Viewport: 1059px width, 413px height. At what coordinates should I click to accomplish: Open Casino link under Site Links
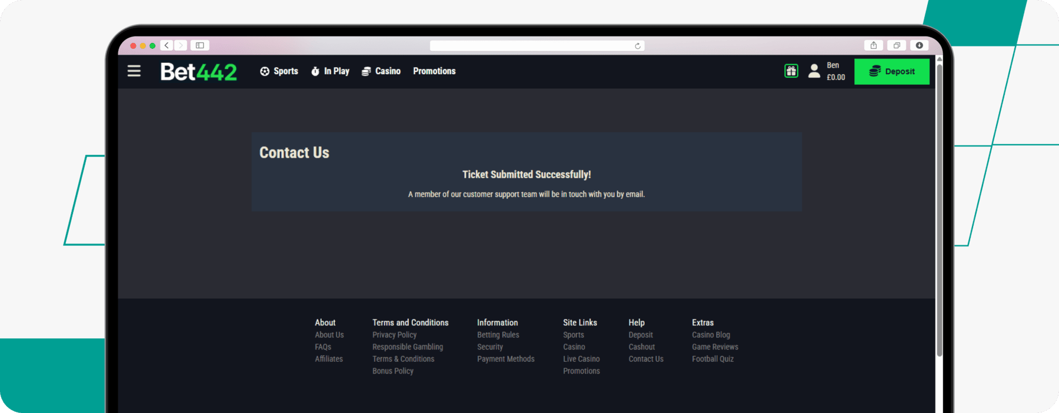(574, 347)
